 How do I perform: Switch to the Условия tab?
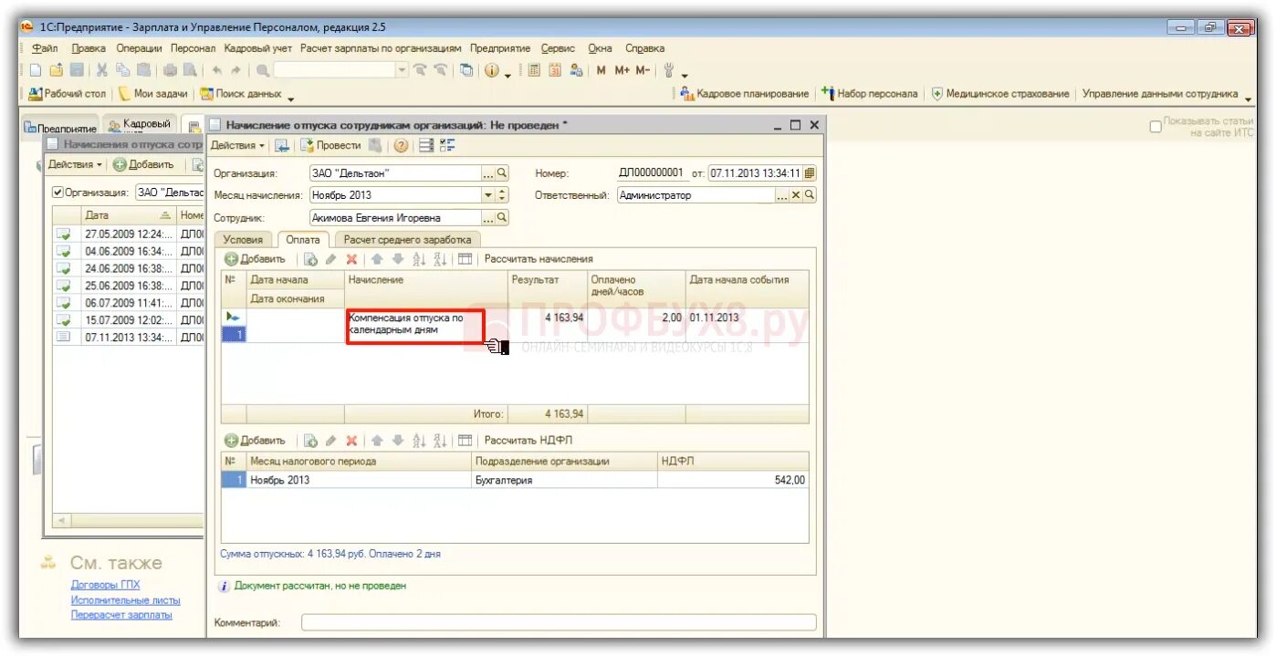pos(243,239)
